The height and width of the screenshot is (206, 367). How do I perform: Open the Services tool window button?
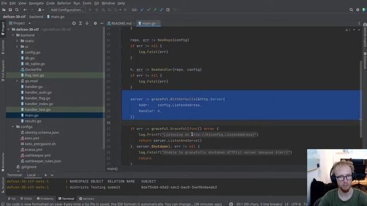pos(87,199)
